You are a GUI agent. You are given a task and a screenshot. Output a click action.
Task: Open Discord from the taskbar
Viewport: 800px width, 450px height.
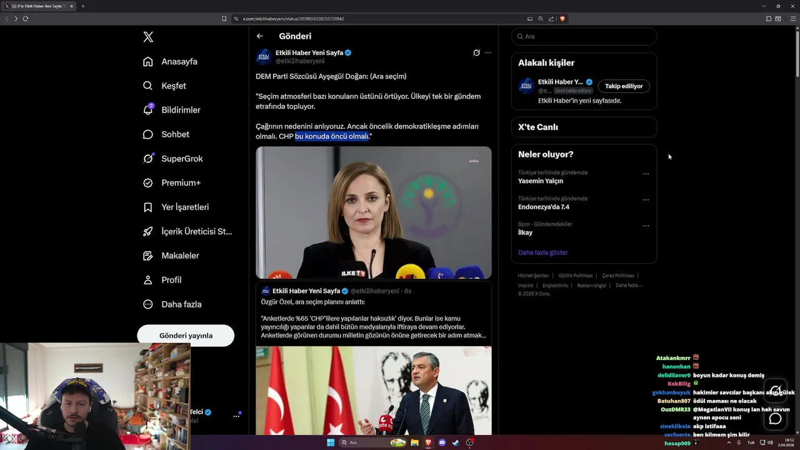coord(442,442)
